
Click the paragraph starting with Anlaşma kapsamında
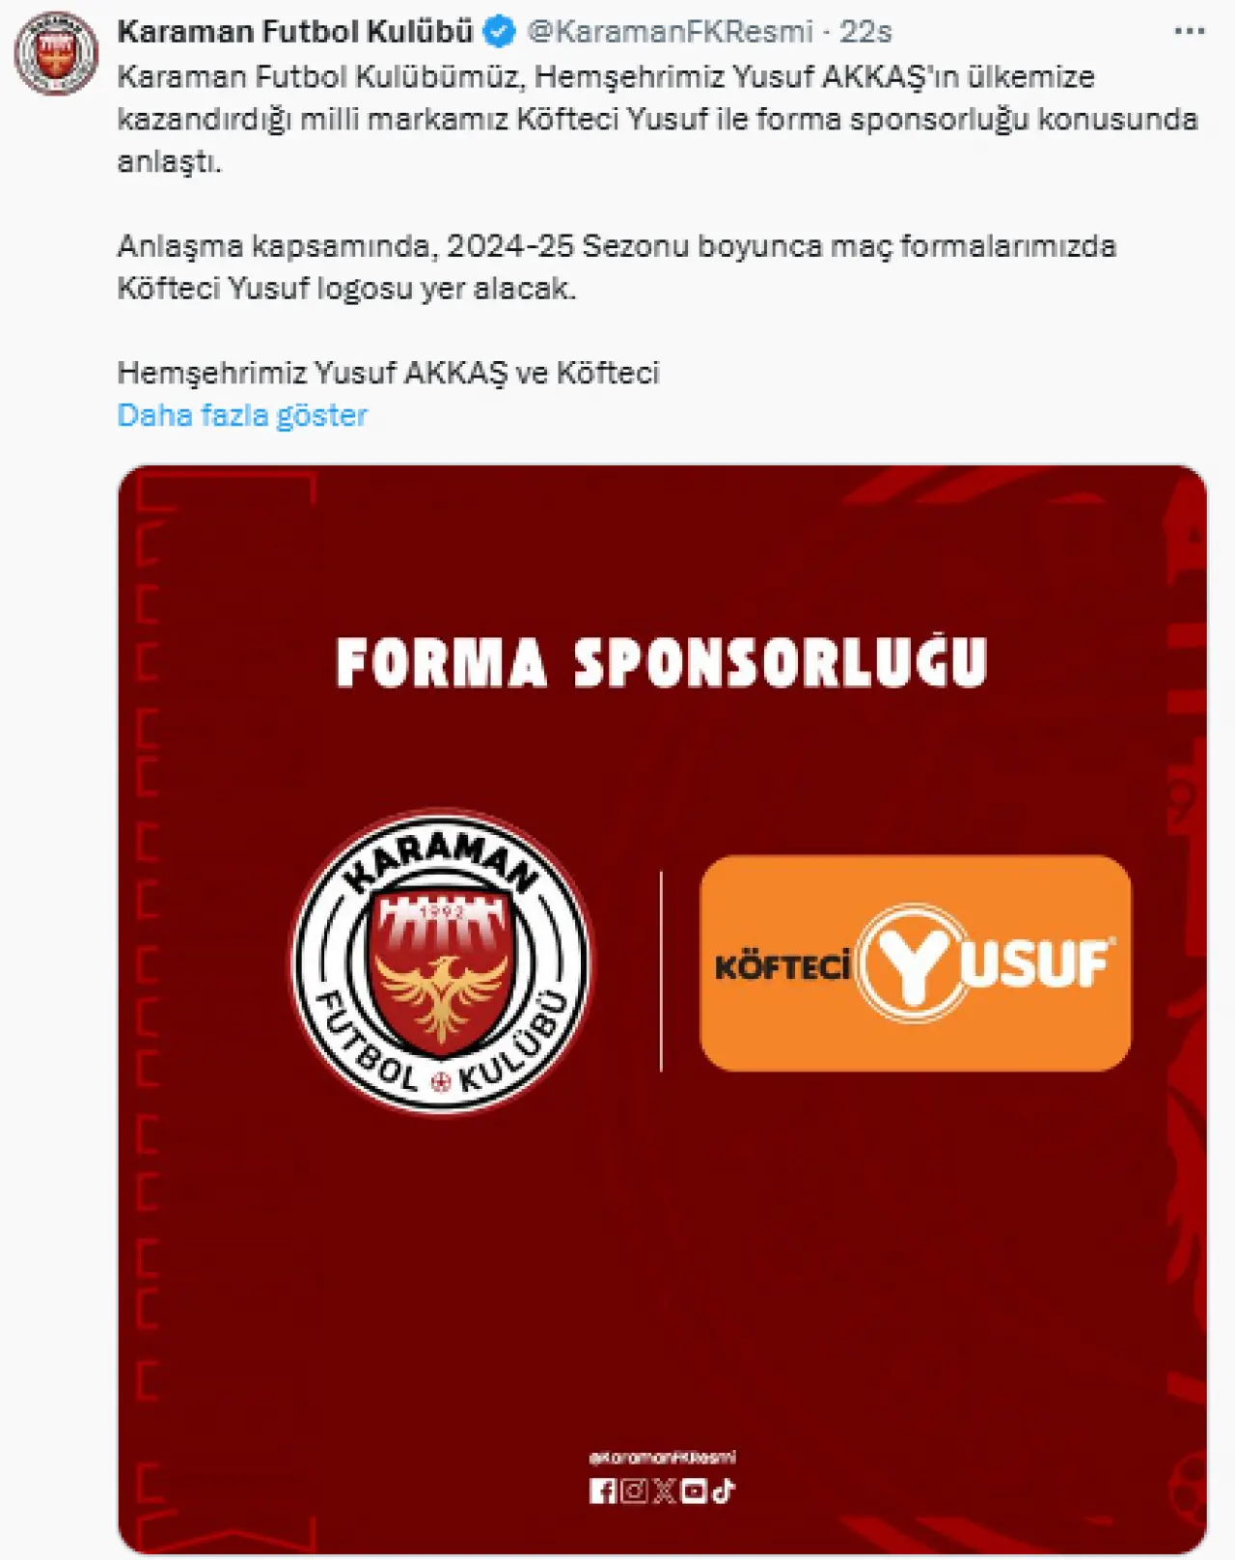pos(617,267)
